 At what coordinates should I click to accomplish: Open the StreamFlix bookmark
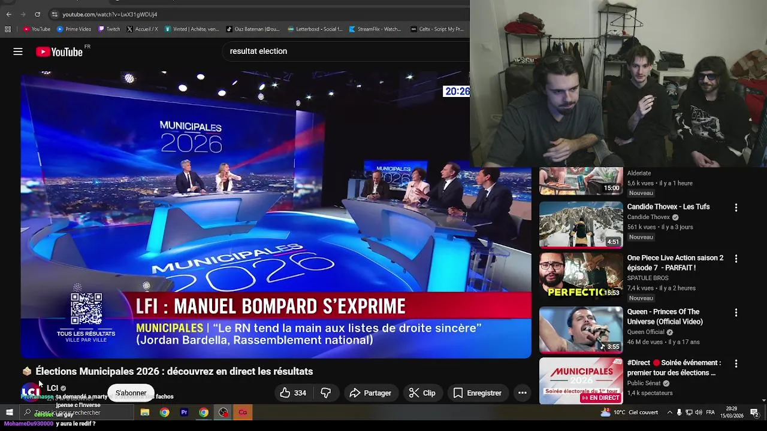[x=375, y=29]
